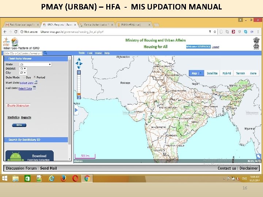
Task: Click Download Field Data Collection banner
Action: (x=30, y=156)
